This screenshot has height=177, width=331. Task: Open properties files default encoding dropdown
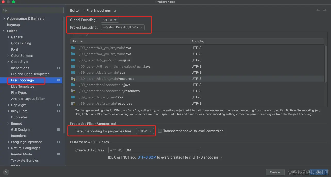(145, 131)
